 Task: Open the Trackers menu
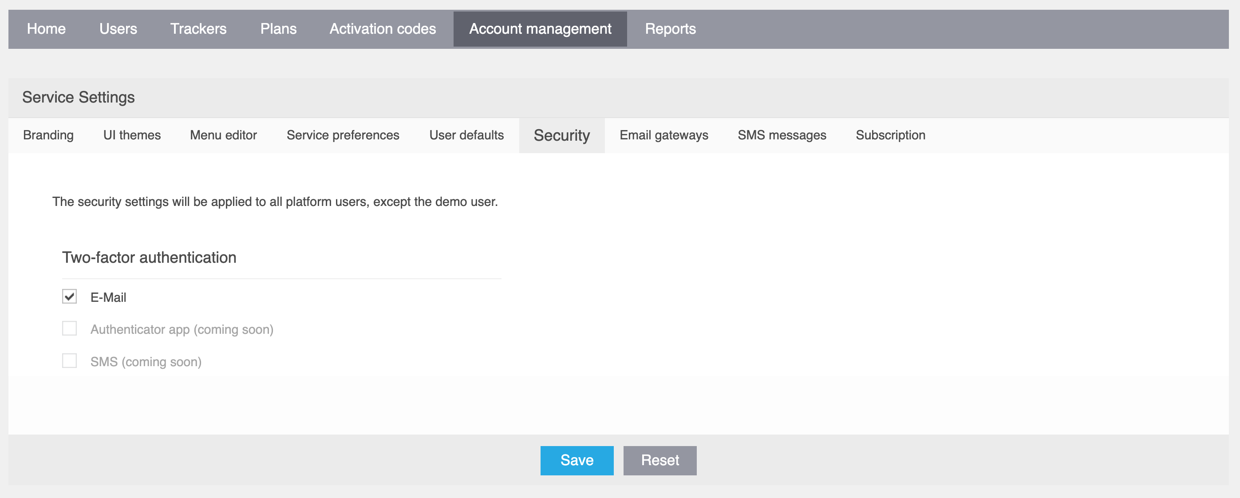(x=198, y=29)
